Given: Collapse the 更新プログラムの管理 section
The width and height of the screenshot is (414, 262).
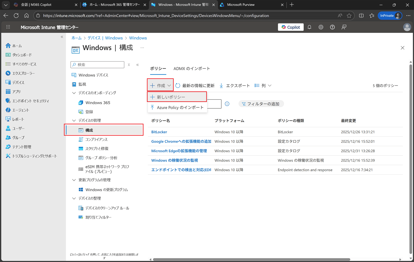Looking at the screenshot, I should (x=74, y=180).
